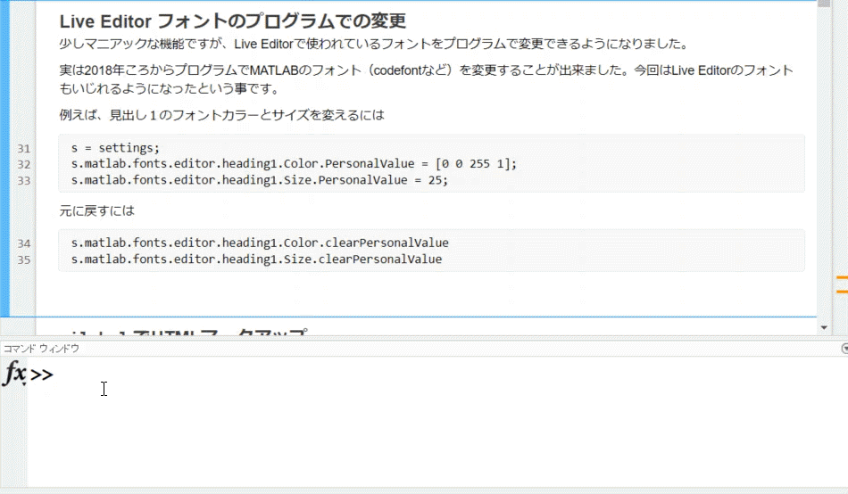
Task: Click line number 31 in the gutter
Action: [x=24, y=148]
